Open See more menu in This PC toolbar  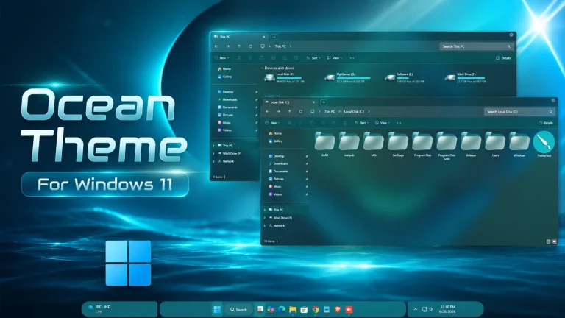pyautogui.click(x=352, y=58)
